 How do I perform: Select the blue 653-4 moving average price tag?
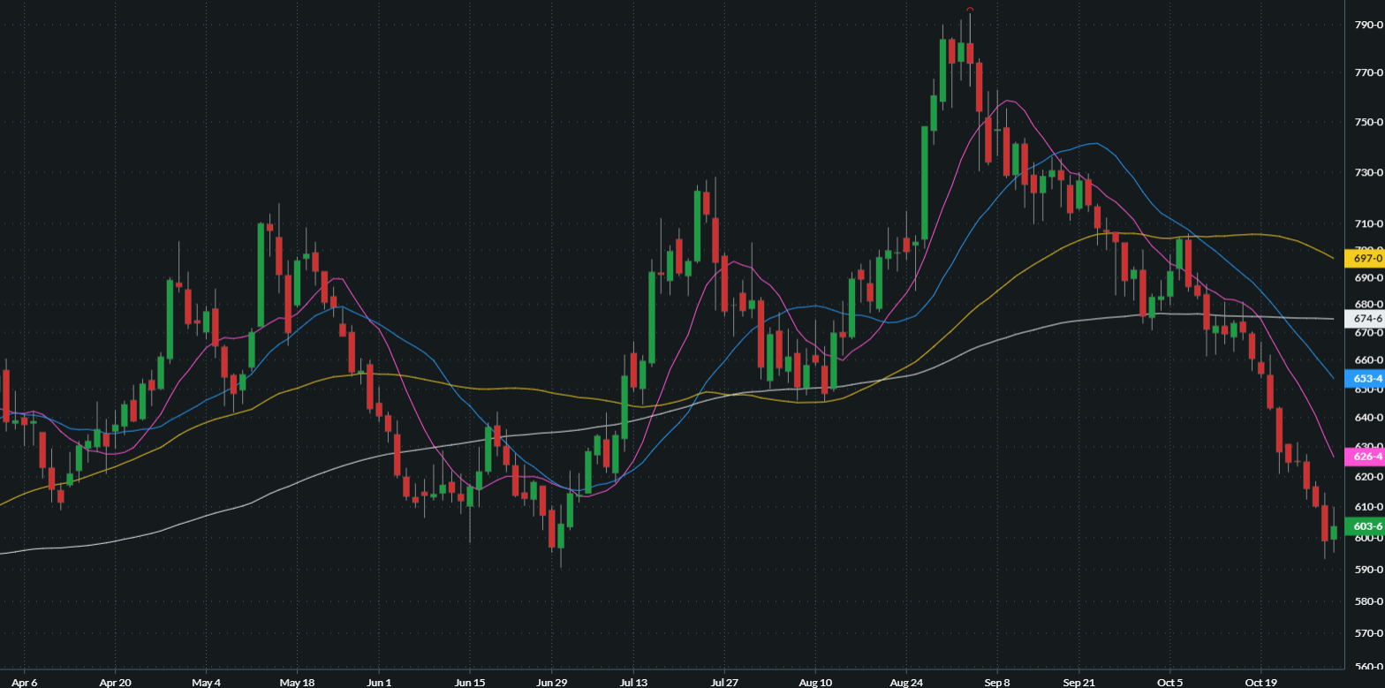point(1363,378)
